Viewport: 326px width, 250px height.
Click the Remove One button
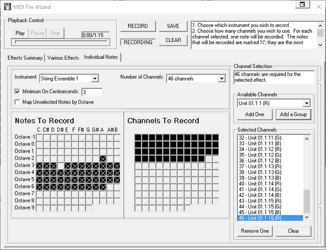pos(254,231)
